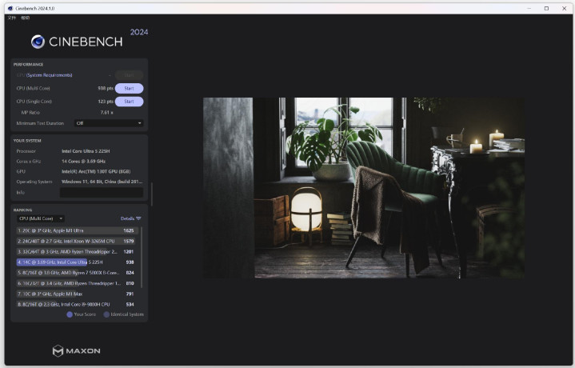Select the highlighted Intel Core Ultra 5 225H entry
The image size is (575, 368).
click(76, 262)
